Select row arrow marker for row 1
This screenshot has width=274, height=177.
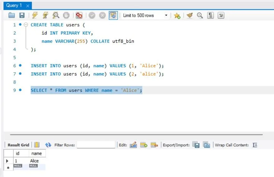[x=7, y=161]
